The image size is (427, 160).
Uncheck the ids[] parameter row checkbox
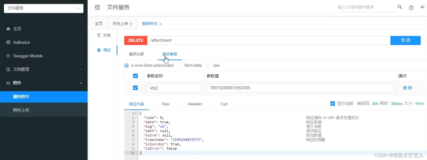(135, 88)
